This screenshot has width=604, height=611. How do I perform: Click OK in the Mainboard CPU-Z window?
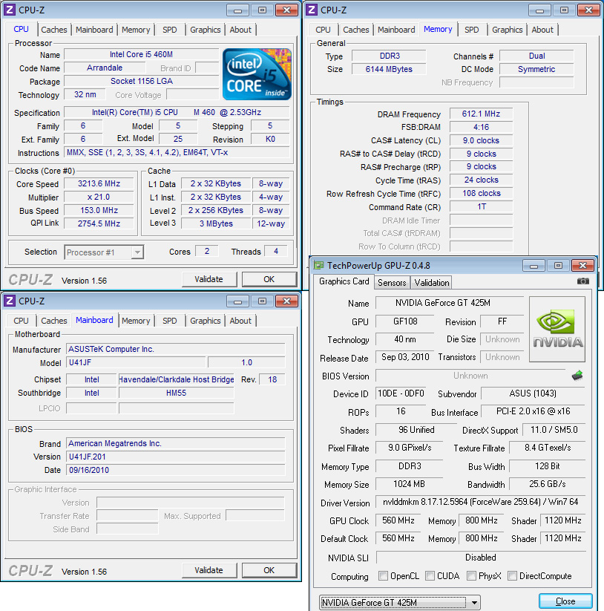[x=269, y=570]
